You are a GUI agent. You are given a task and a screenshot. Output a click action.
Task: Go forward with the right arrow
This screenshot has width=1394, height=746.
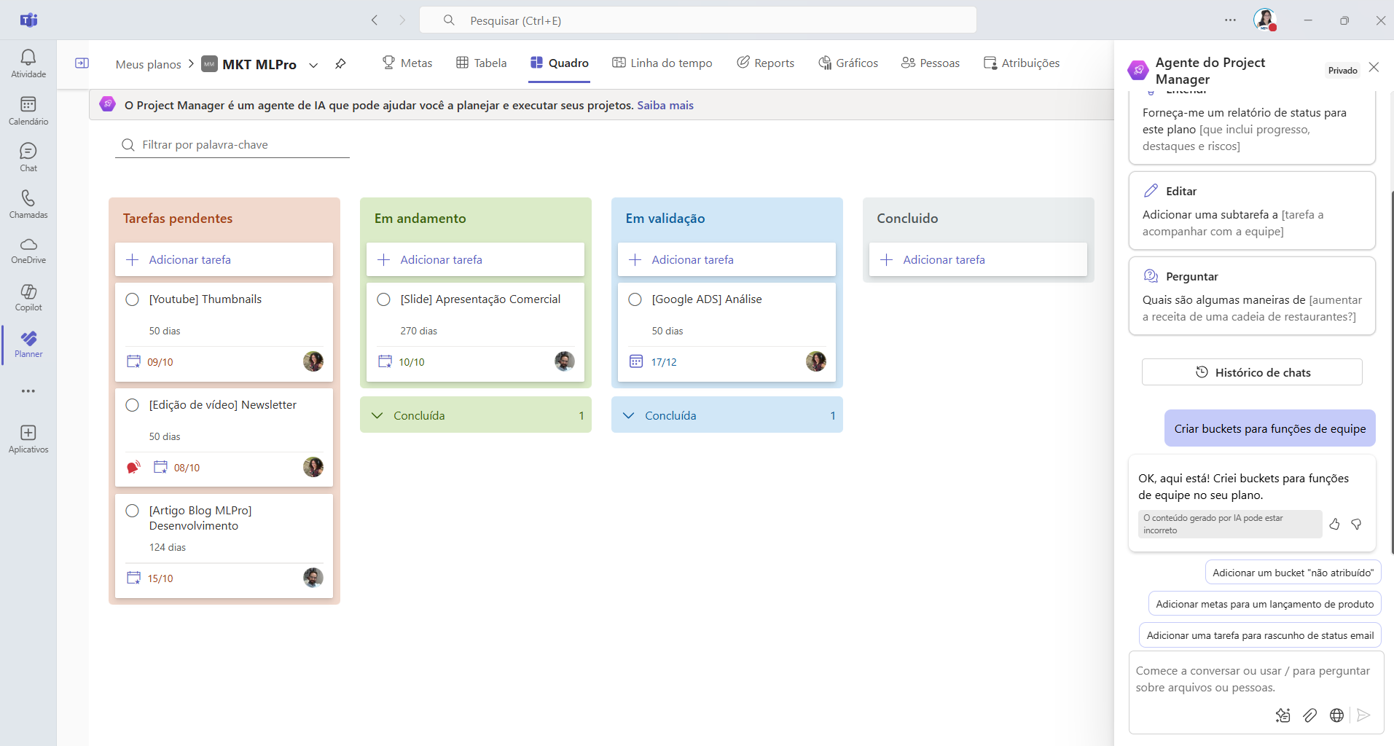(402, 20)
